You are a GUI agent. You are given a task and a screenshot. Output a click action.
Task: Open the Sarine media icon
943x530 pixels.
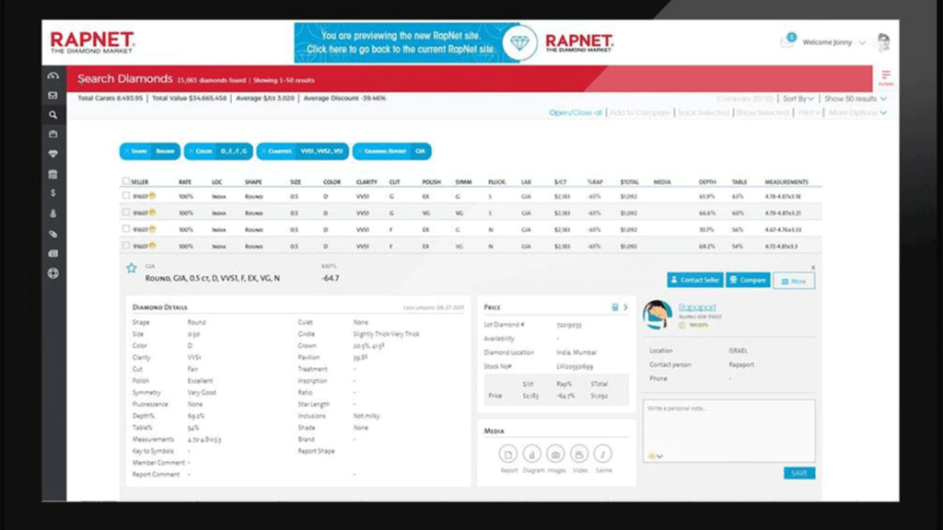point(602,454)
